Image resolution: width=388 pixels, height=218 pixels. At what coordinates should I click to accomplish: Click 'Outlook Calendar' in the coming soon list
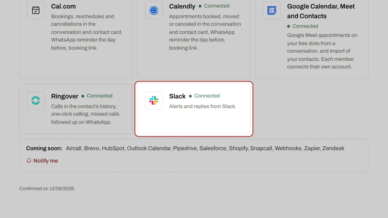click(149, 148)
